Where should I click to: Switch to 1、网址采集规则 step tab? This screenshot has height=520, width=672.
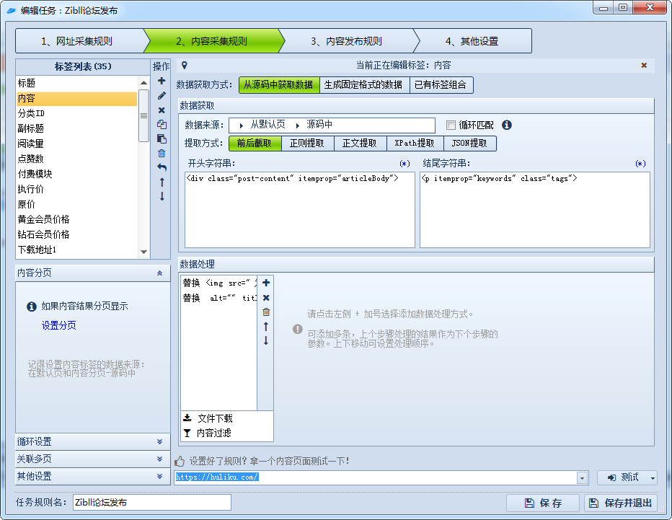[x=76, y=41]
